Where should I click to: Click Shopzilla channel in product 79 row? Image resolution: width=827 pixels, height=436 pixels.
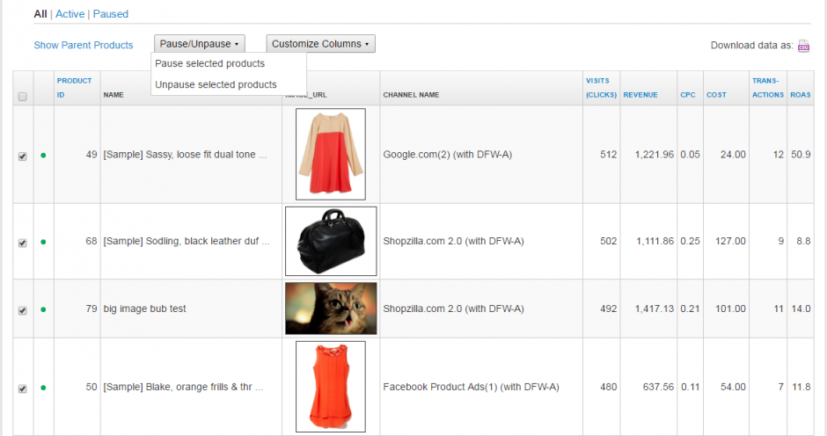pos(453,309)
